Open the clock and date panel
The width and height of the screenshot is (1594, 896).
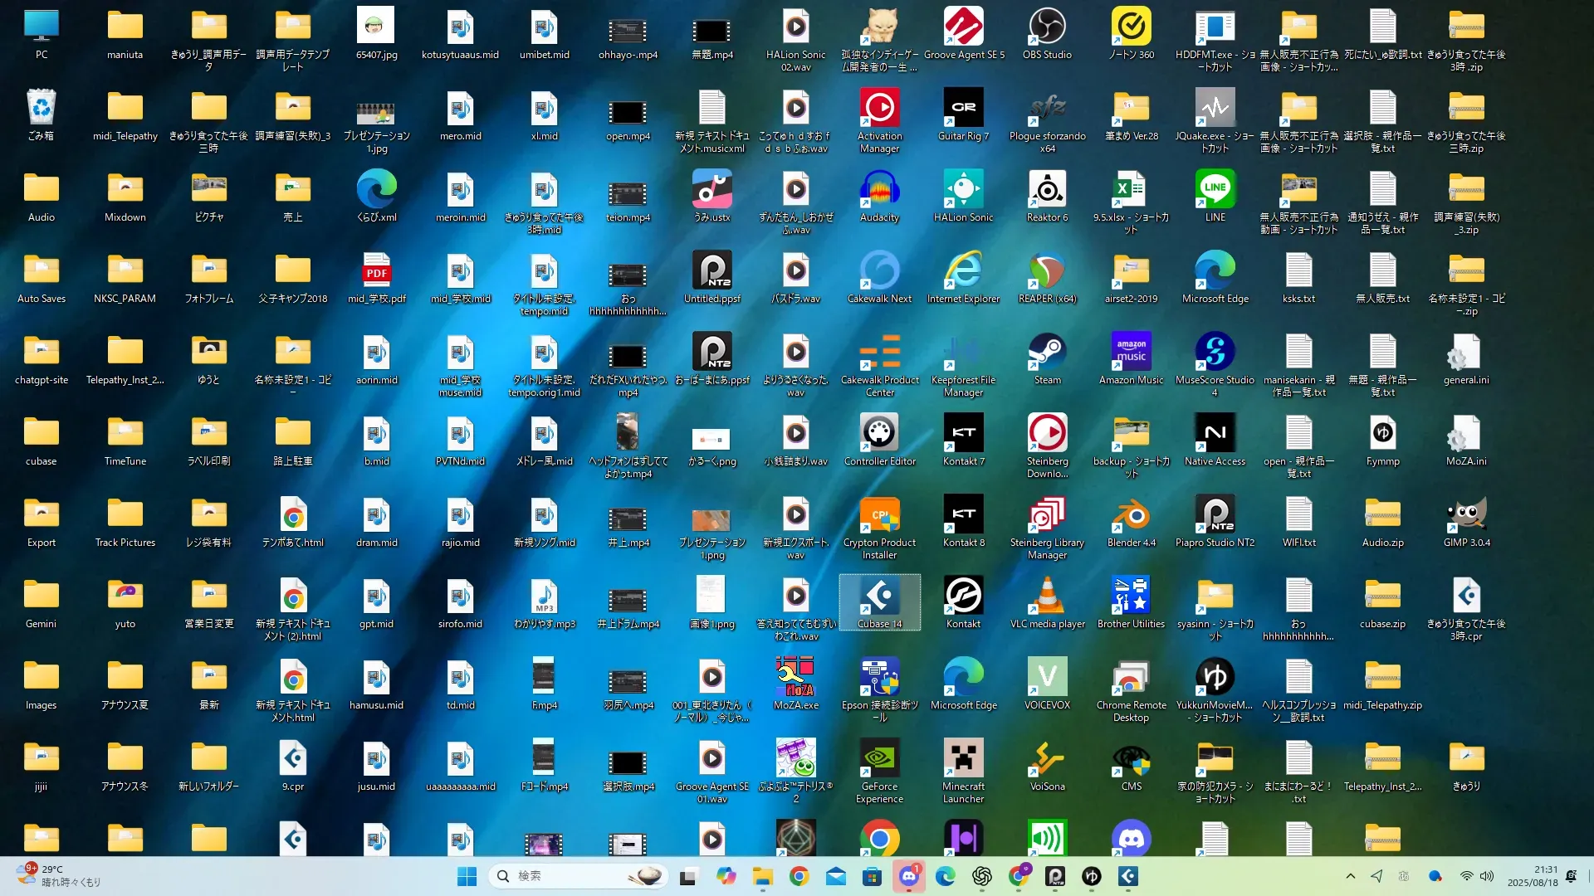[1533, 876]
